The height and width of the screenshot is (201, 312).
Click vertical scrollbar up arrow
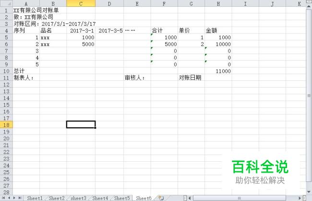point(309,6)
